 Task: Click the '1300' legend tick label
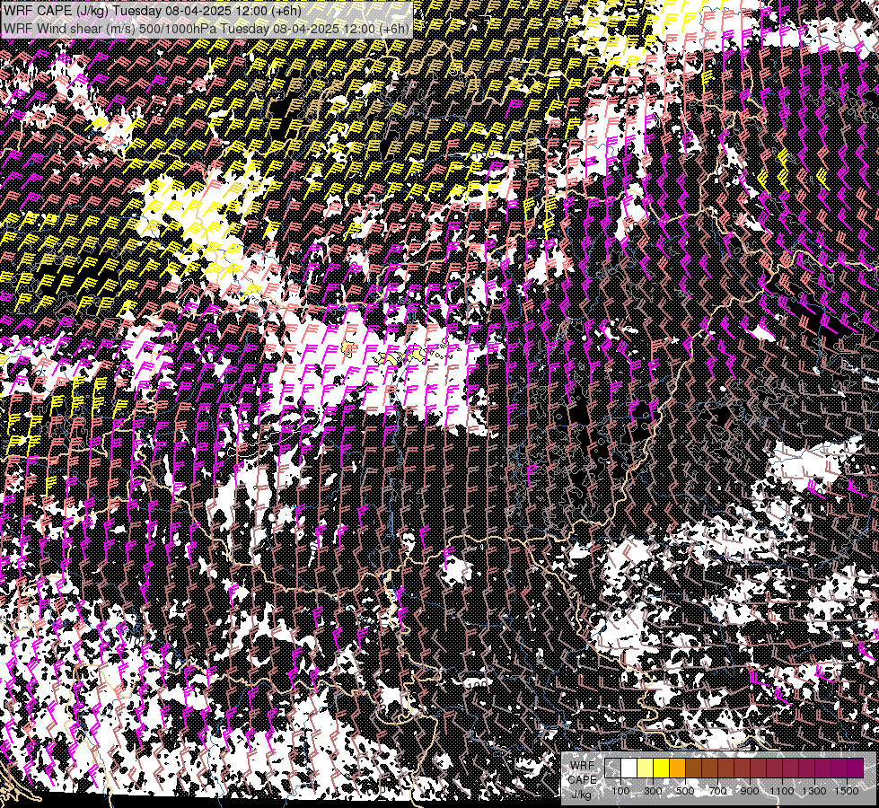814,791
